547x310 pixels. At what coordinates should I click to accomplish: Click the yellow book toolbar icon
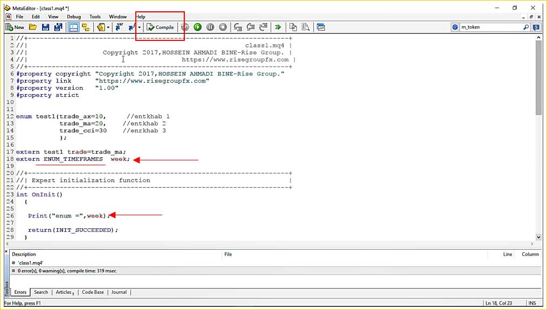coord(101,27)
